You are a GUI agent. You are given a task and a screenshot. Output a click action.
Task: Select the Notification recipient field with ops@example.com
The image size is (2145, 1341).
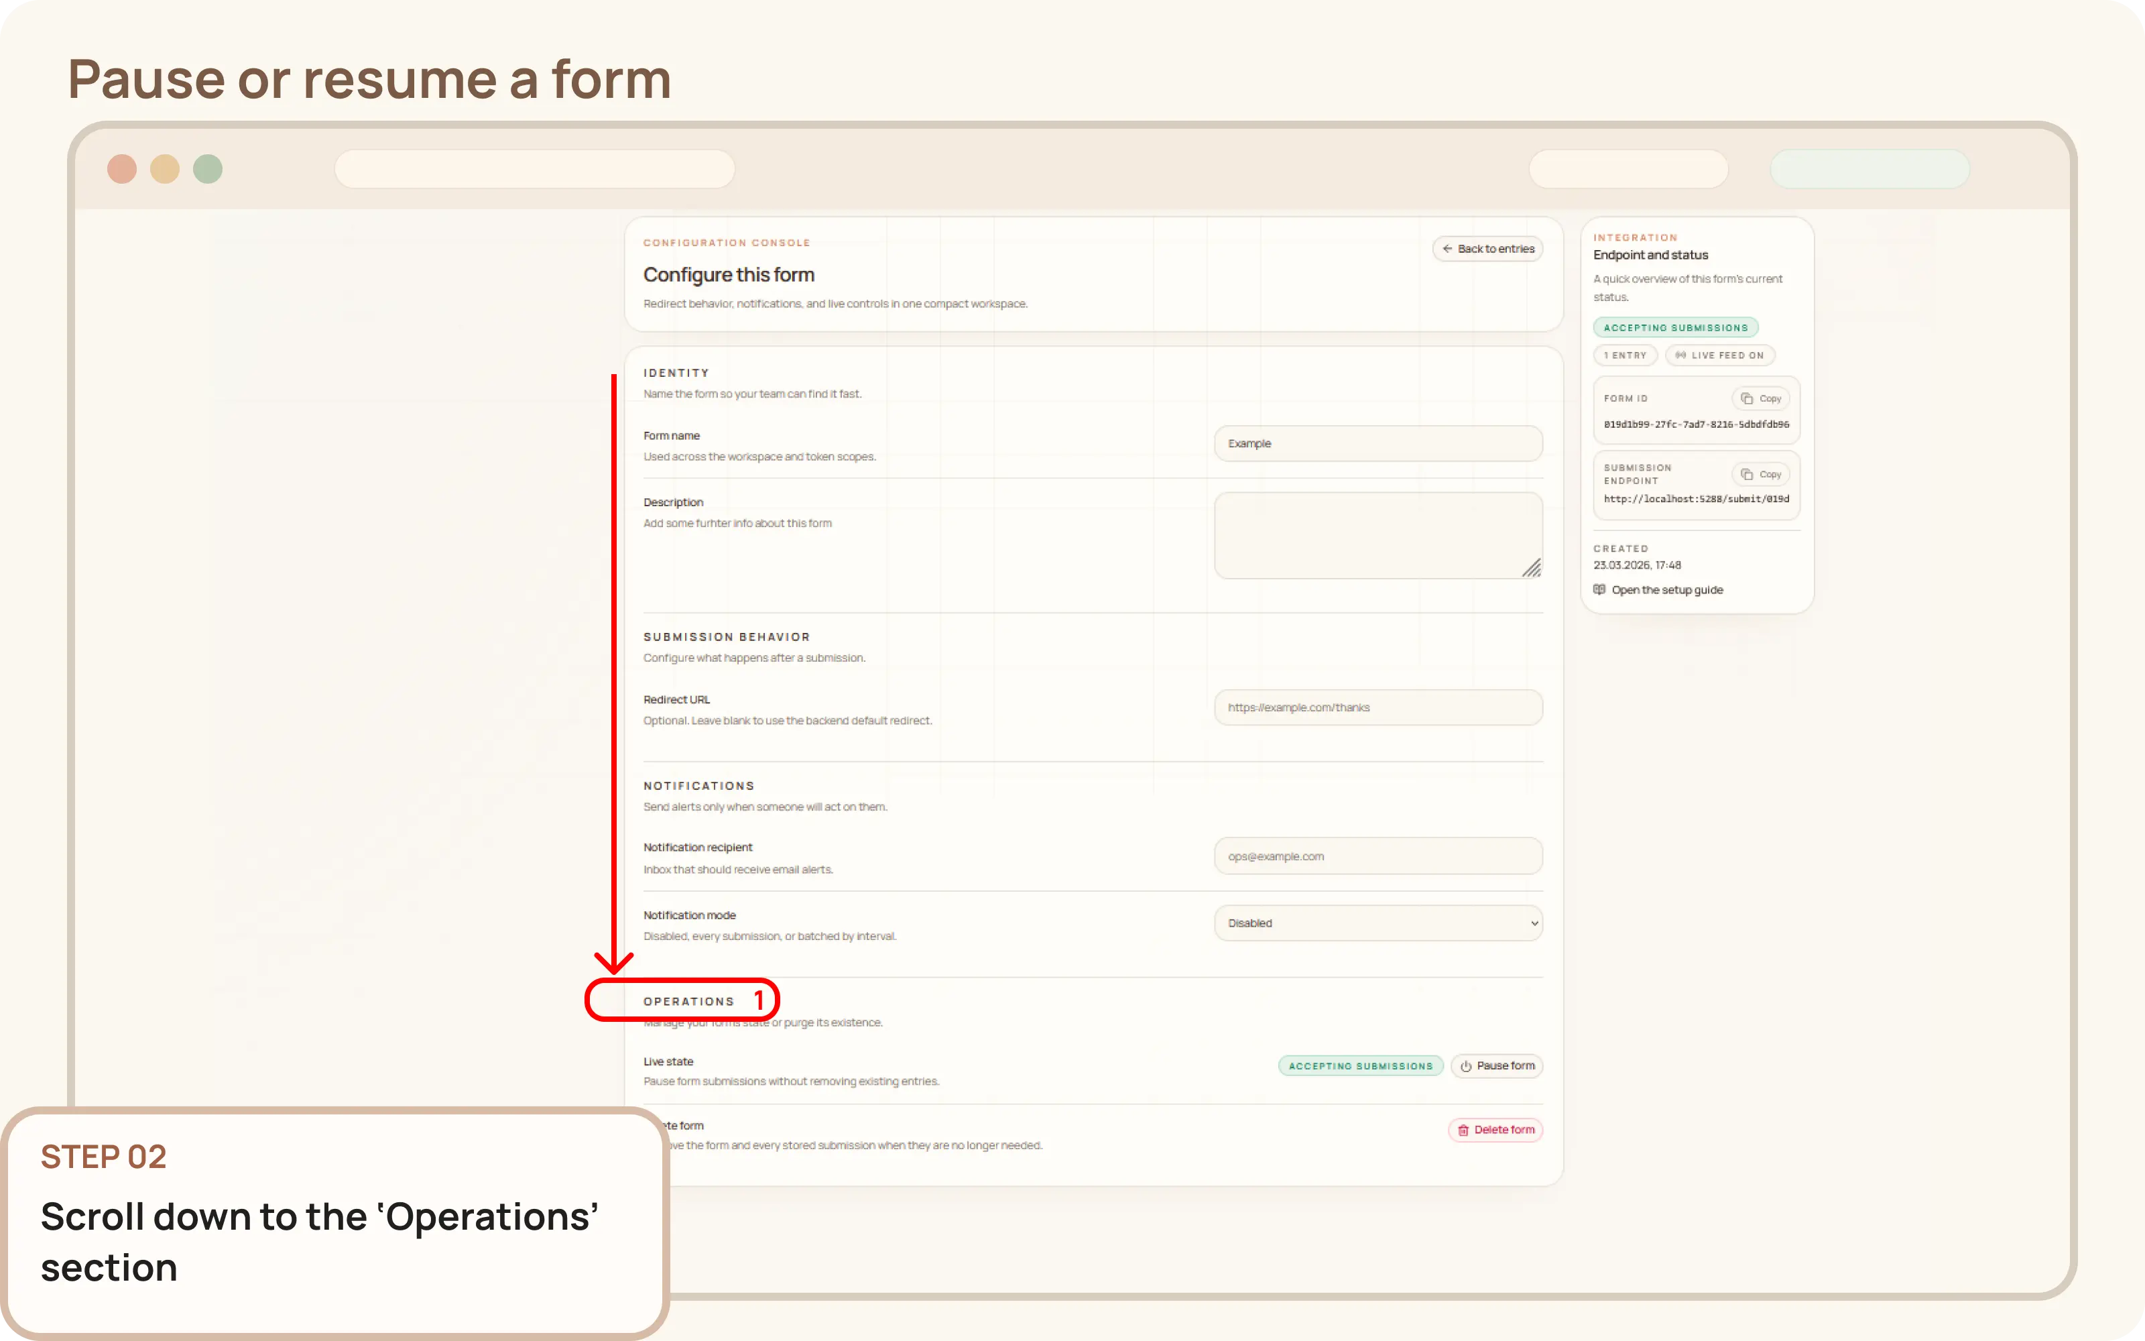tap(1377, 856)
